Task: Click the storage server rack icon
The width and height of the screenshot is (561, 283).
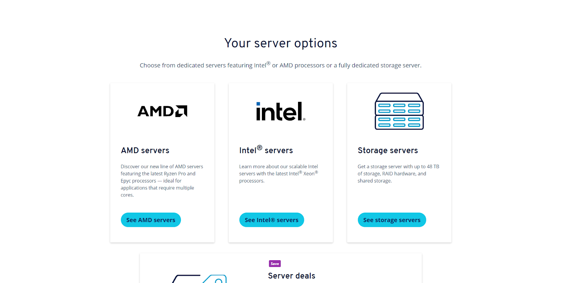Action: point(399,111)
